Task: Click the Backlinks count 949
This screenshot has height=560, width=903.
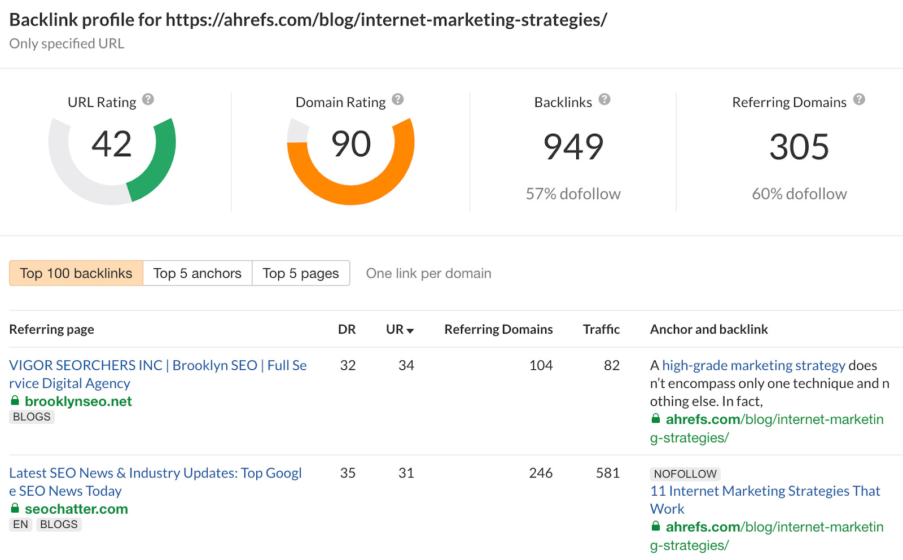Action: (573, 147)
